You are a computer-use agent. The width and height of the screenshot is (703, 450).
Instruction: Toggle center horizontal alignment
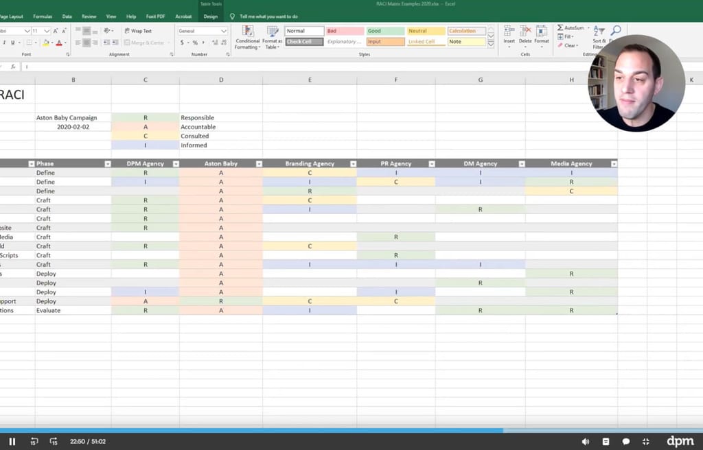(x=87, y=43)
